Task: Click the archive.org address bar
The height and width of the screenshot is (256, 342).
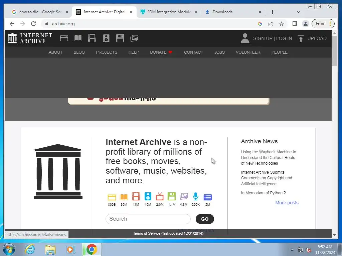Action: point(148,24)
